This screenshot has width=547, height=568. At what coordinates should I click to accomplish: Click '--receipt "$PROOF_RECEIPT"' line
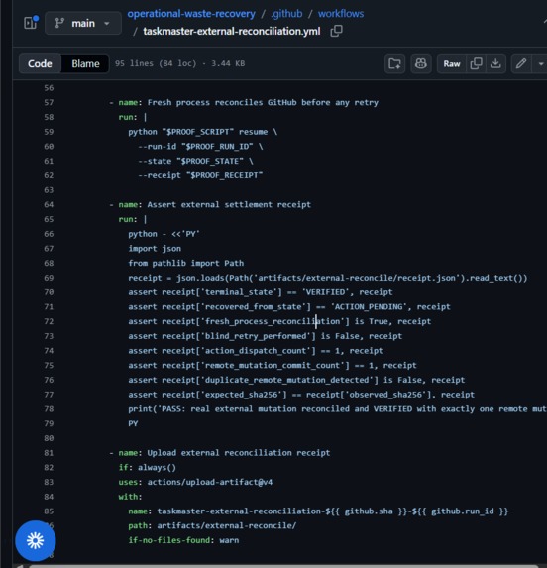coord(200,175)
